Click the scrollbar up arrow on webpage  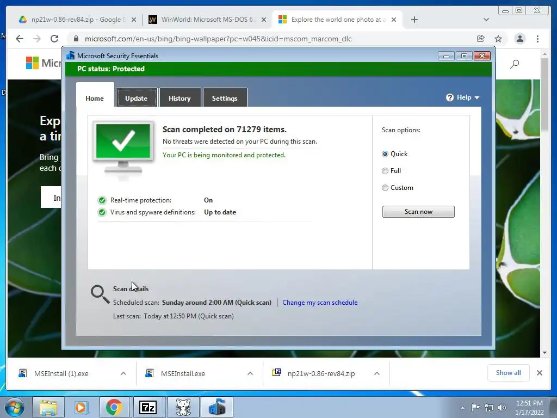[544, 54]
